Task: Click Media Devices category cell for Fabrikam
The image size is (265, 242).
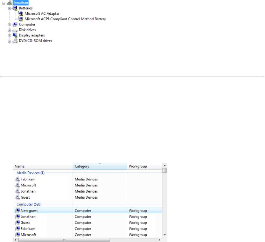Action: (x=86, y=179)
